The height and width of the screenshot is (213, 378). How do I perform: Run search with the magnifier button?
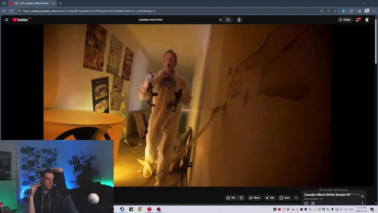pos(228,20)
